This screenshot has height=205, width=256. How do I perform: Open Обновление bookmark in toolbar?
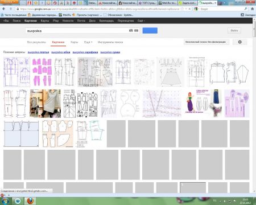pos(118,15)
